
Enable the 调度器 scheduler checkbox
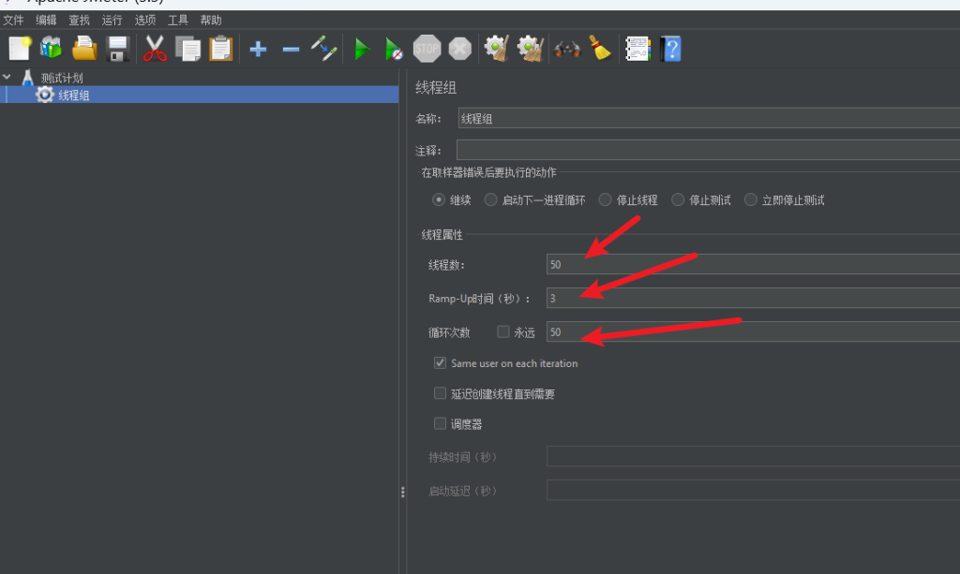pyautogui.click(x=440, y=423)
